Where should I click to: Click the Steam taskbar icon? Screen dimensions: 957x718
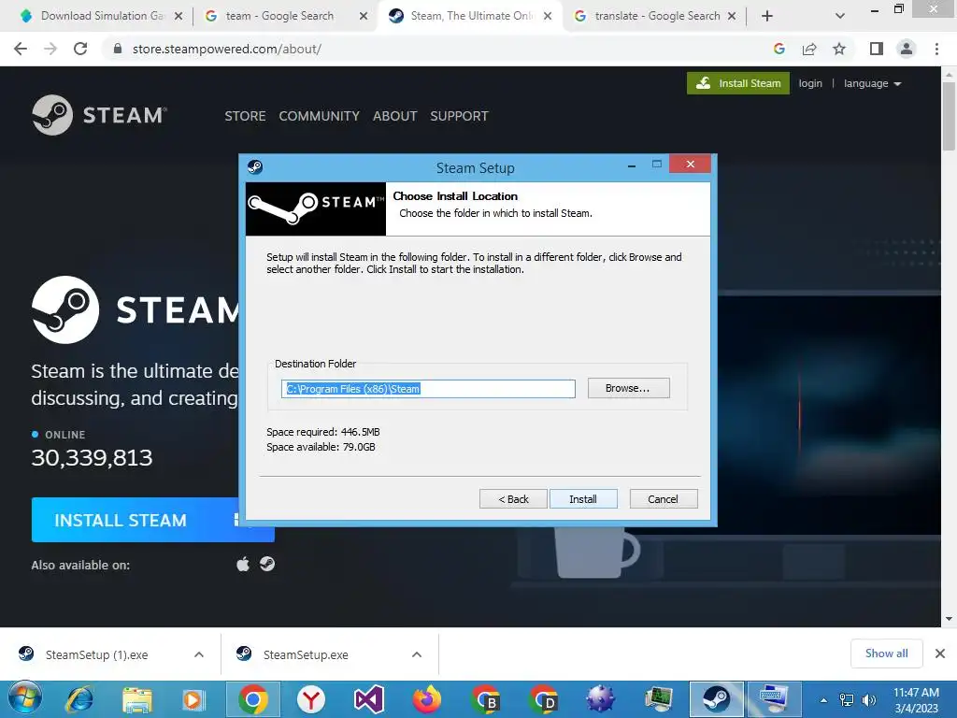coord(717,699)
